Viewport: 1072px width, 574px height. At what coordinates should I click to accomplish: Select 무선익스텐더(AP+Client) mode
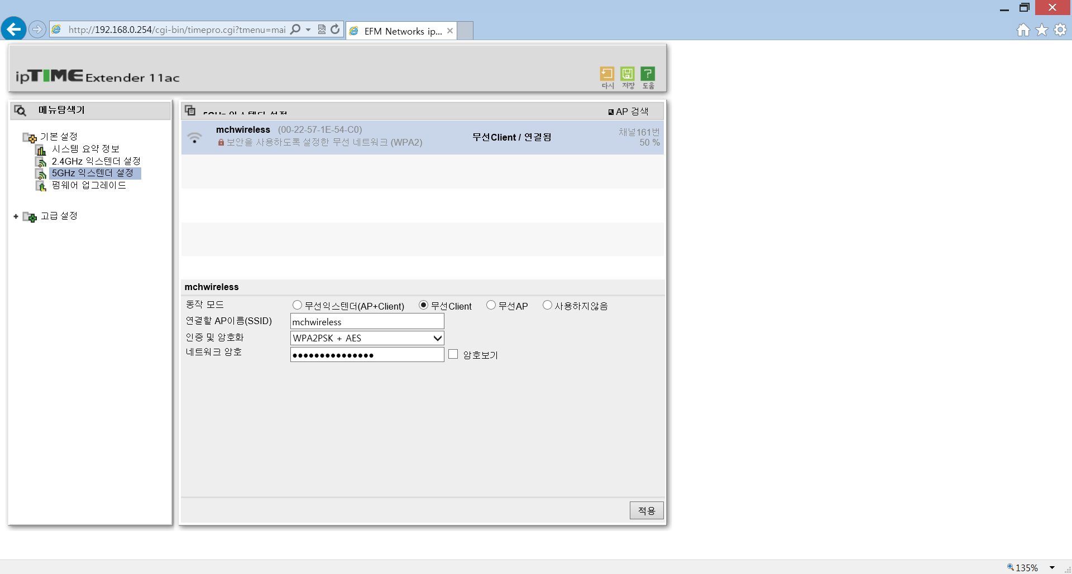[297, 305]
